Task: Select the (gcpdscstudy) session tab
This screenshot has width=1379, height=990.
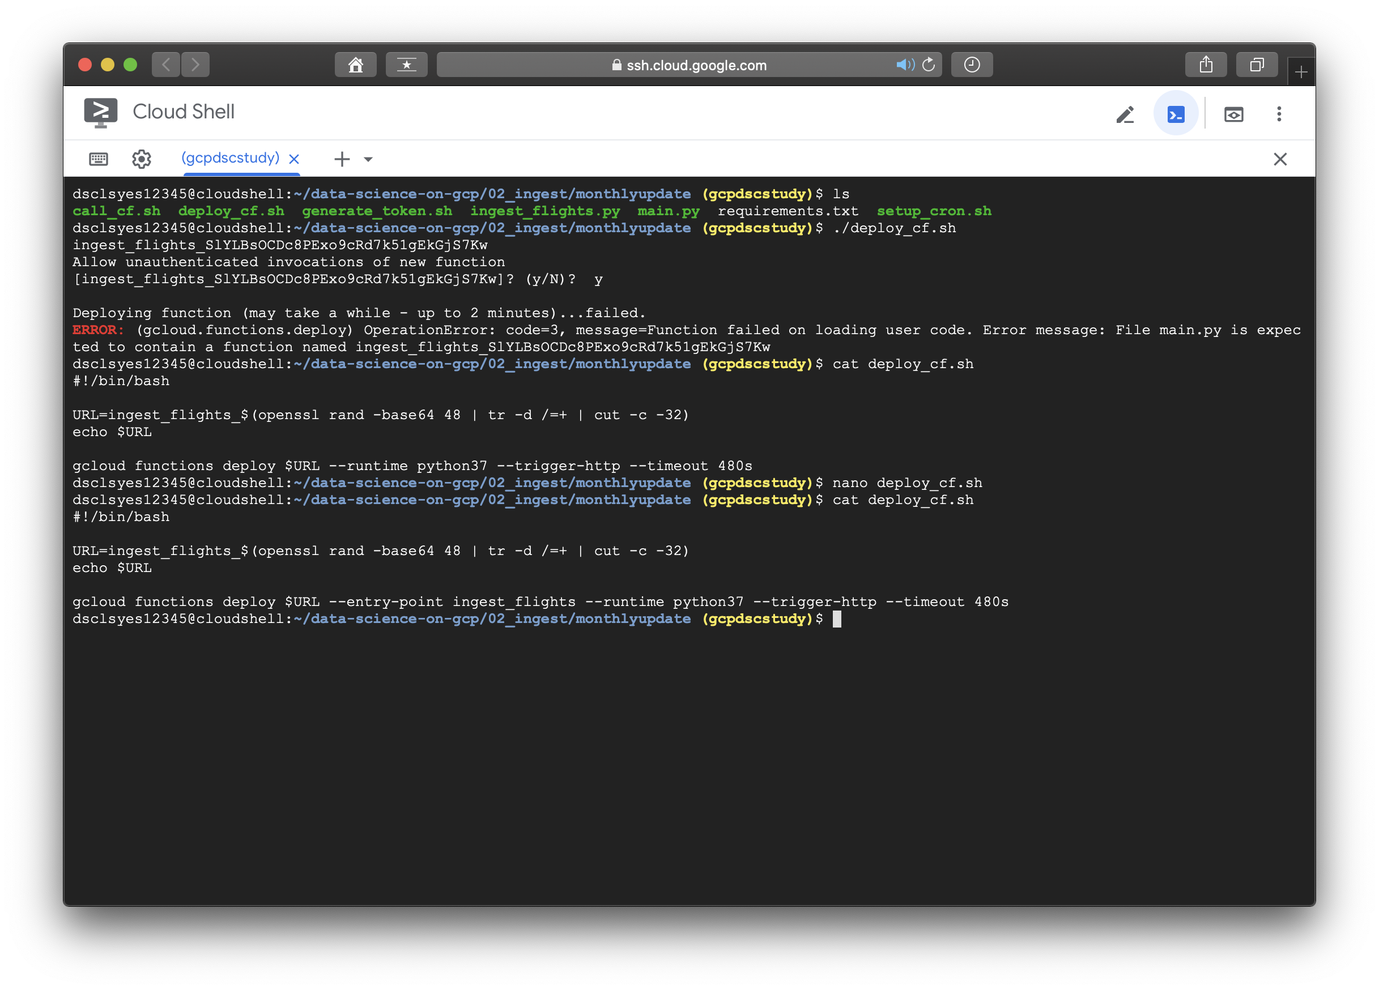Action: pyautogui.click(x=231, y=158)
